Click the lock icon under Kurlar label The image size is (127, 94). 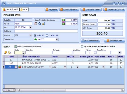coord(43,24)
